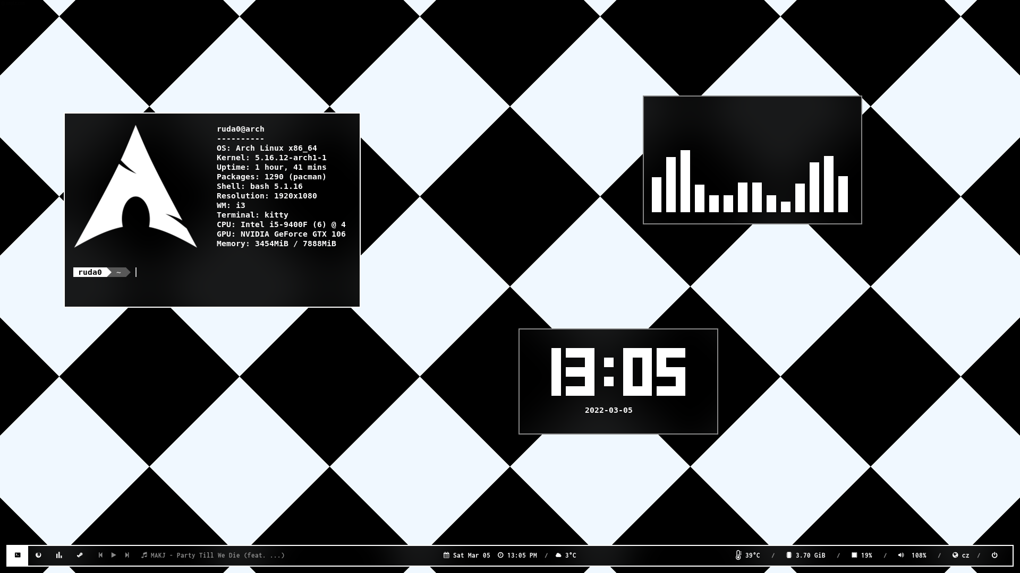Click the 19% CPU usage value

pos(867,555)
